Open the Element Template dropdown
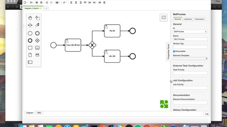 [190, 59]
